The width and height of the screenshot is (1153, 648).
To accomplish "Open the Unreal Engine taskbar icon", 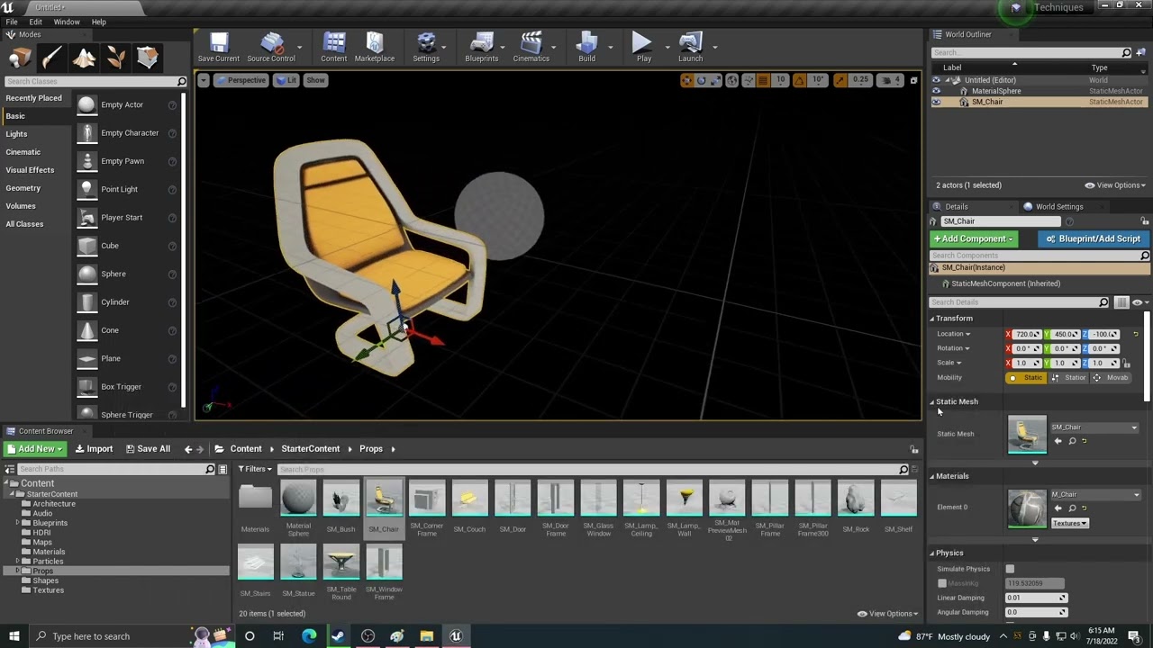I will (456, 636).
